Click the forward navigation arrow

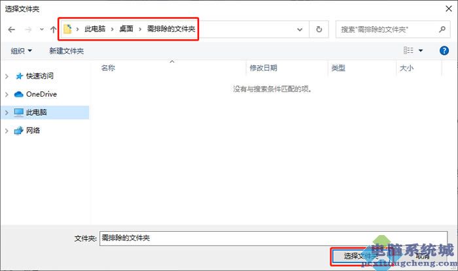28,29
